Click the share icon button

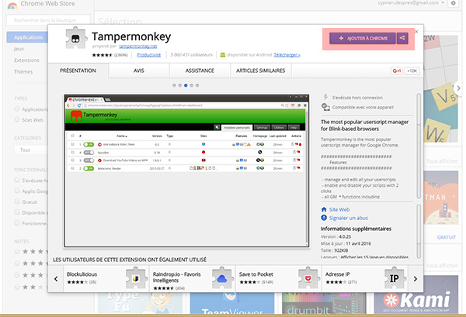[402, 38]
